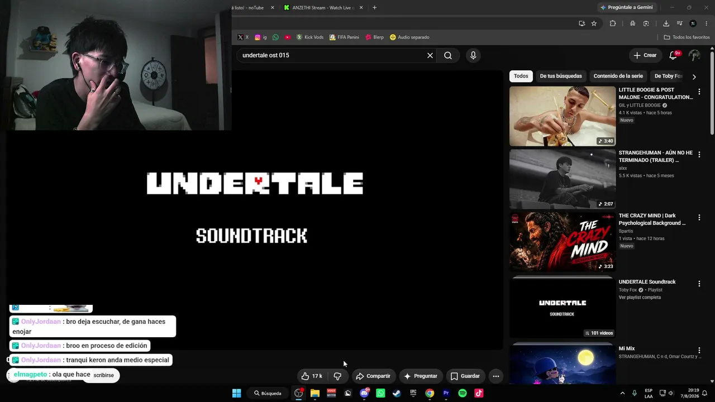Click Pregúntale a Gemini button
The height and width of the screenshot is (402, 715).
(626, 7)
